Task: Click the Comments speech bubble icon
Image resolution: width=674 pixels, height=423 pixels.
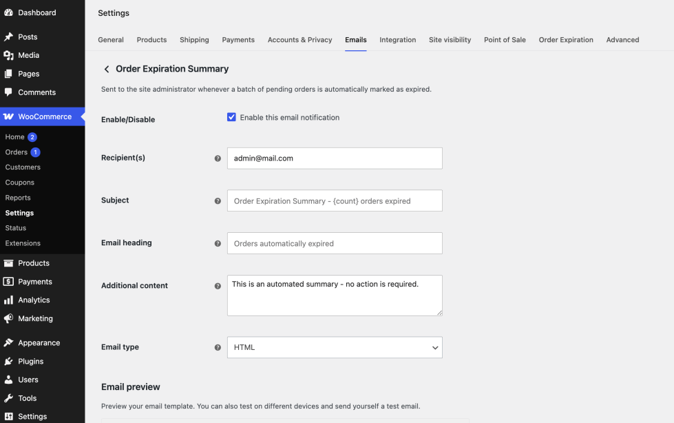Action: [x=8, y=92]
